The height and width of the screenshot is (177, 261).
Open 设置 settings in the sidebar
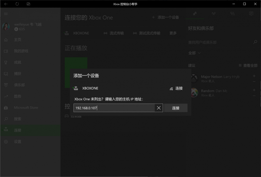point(30,142)
